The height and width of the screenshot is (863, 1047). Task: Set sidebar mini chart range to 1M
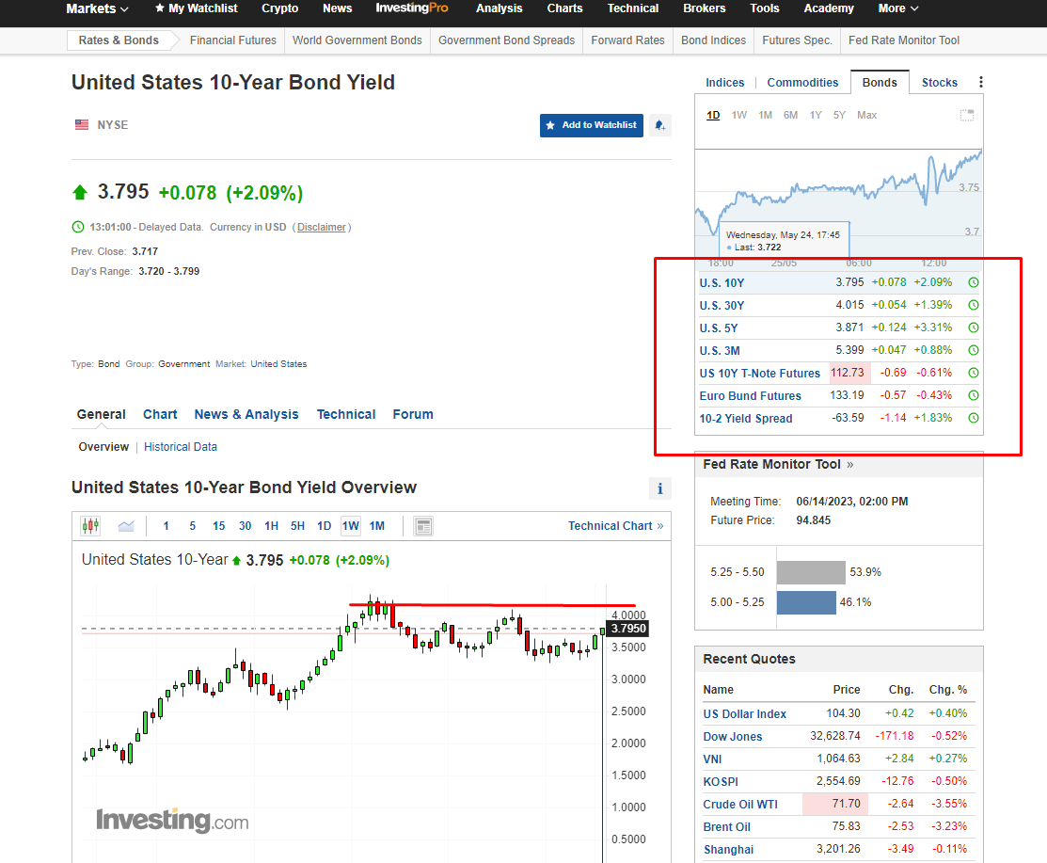(x=765, y=115)
